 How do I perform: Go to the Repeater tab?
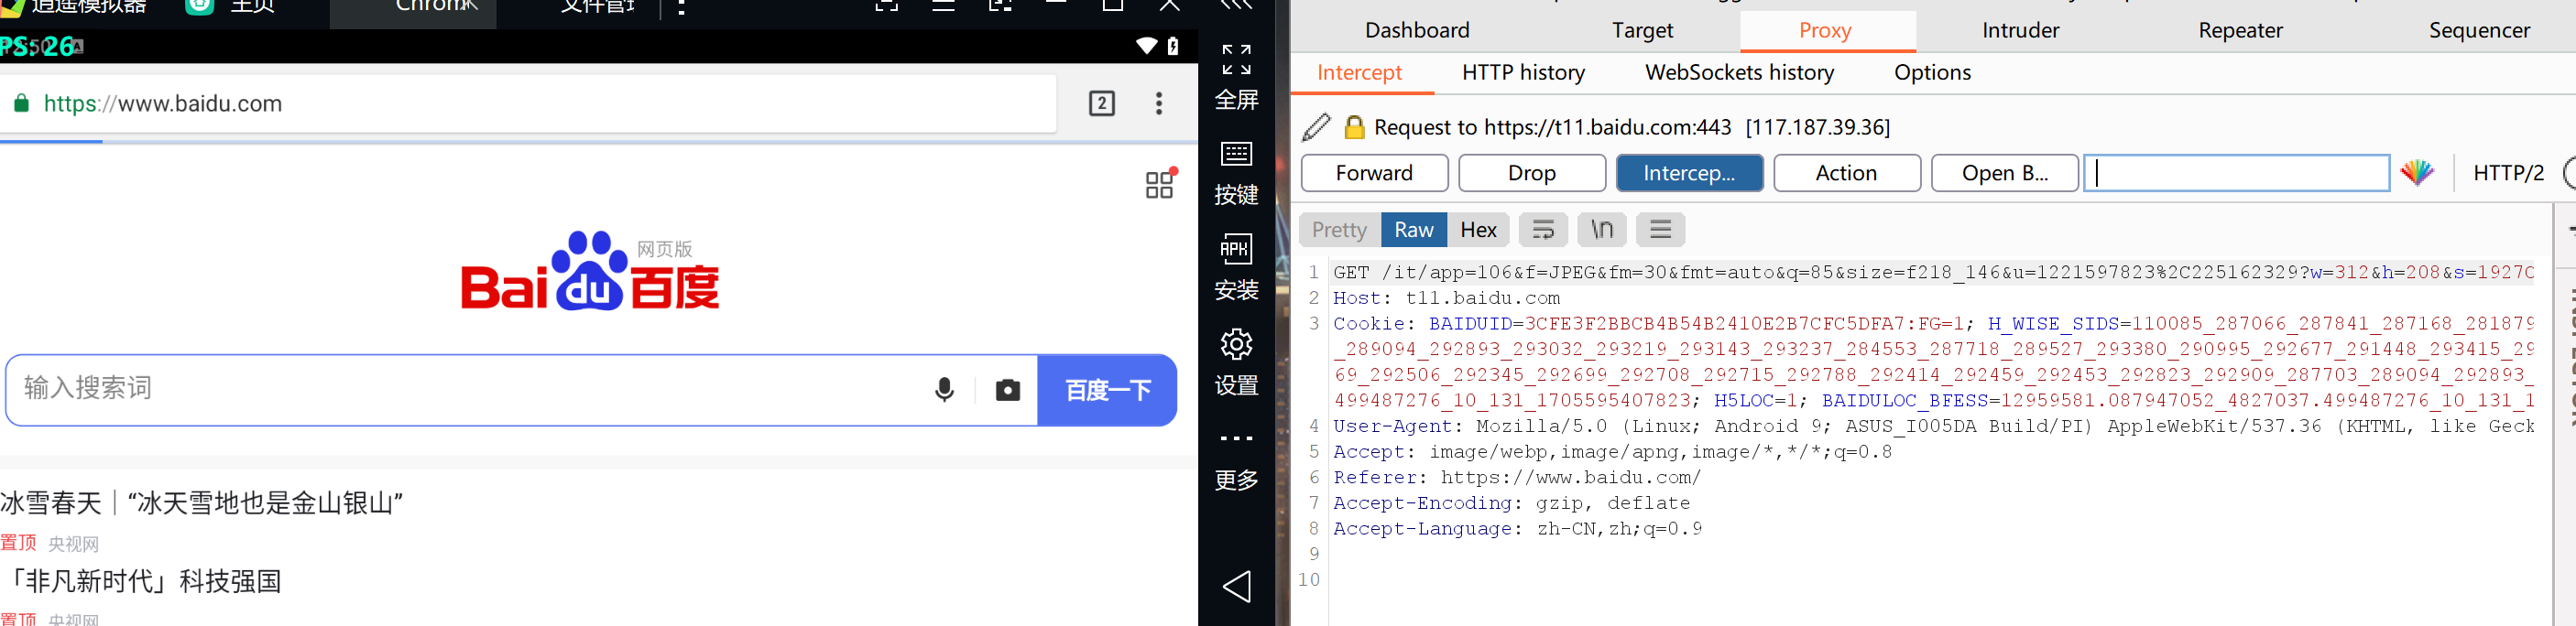pos(2240,30)
